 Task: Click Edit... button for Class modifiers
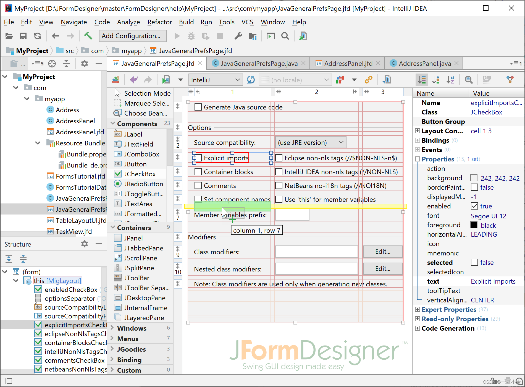click(383, 252)
